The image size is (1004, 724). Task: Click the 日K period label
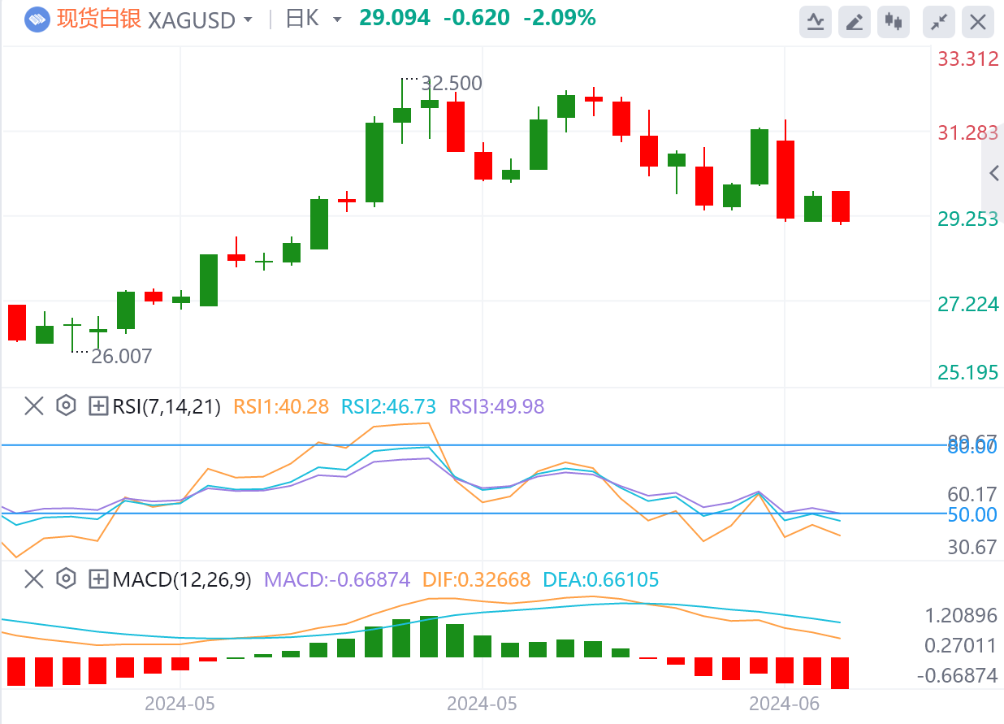[304, 20]
